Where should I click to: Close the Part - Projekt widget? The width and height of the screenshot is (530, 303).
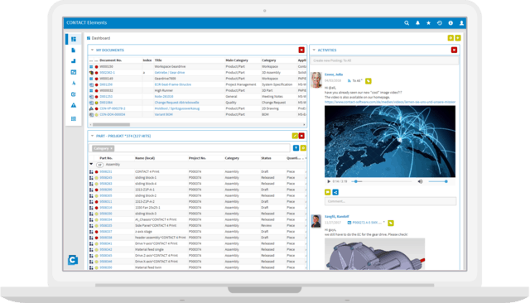pyautogui.click(x=301, y=136)
